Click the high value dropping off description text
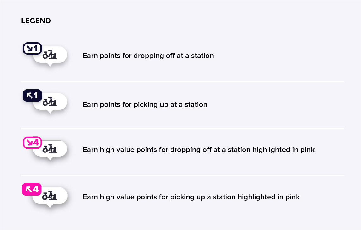361x230 pixels. [x=199, y=150]
